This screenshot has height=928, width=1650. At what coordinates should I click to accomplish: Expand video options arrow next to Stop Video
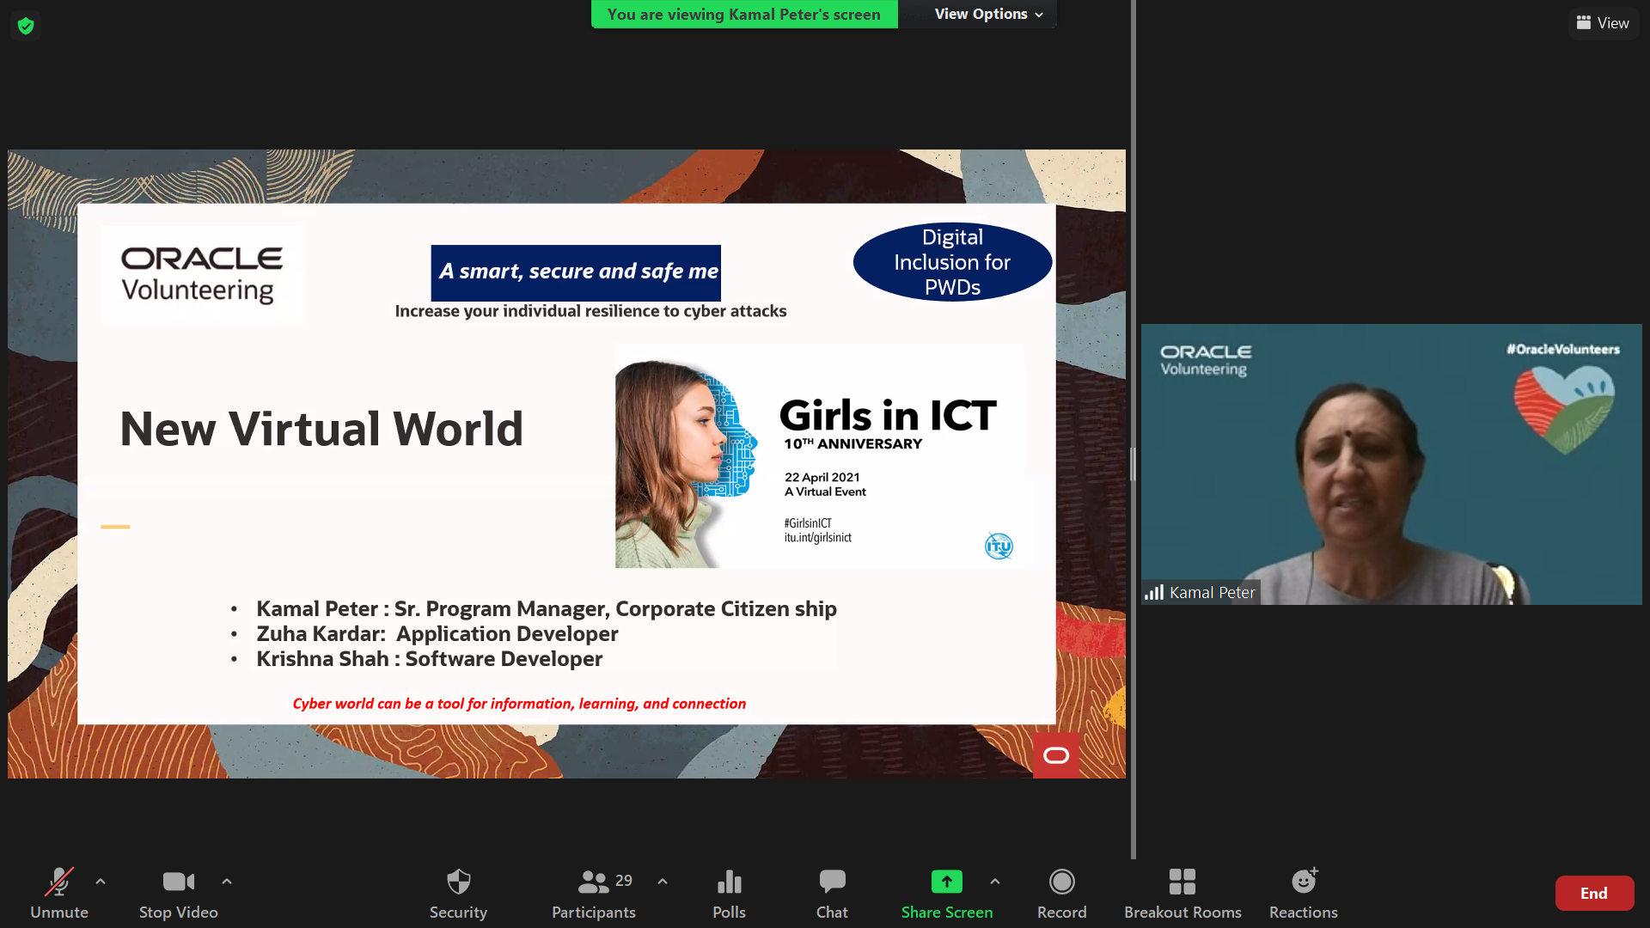point(227,882)
